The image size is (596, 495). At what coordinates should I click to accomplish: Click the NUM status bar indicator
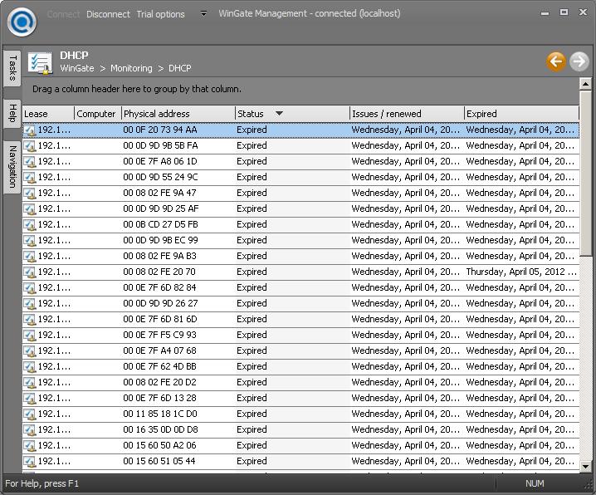pos(535,483)
